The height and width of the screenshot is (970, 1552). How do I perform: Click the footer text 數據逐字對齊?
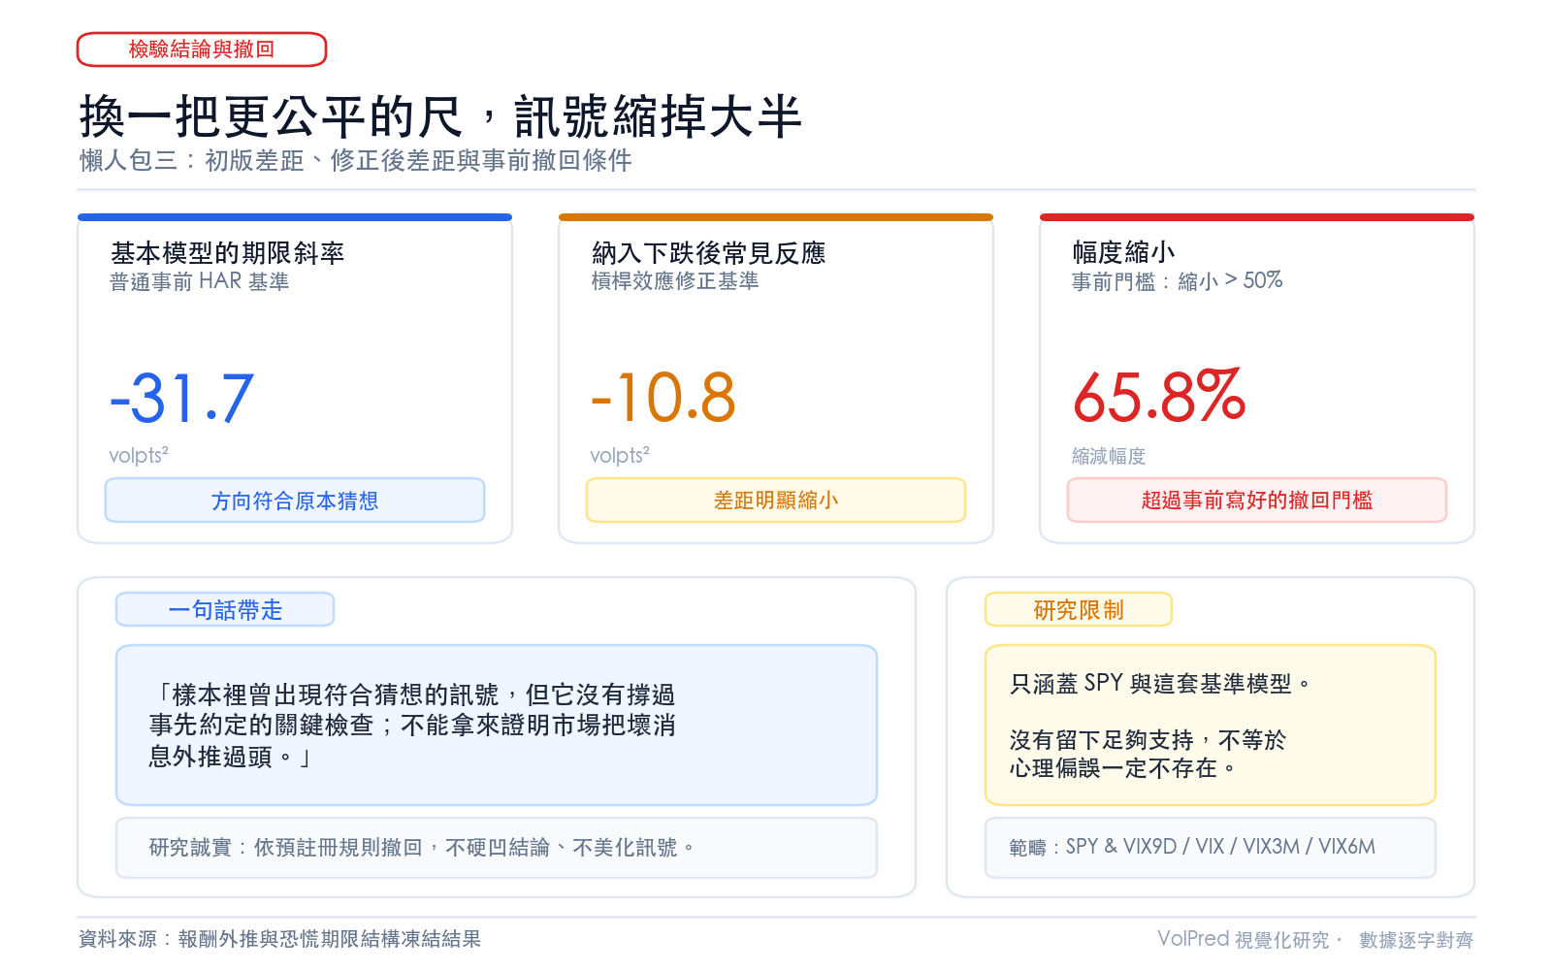1416,940
